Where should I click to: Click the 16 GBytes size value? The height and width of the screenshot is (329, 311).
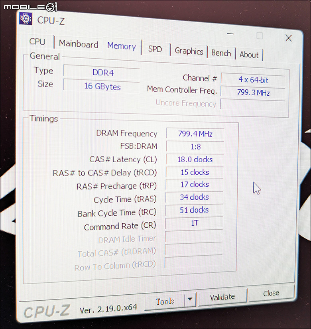pyautogui.click(x=102, y=86)
